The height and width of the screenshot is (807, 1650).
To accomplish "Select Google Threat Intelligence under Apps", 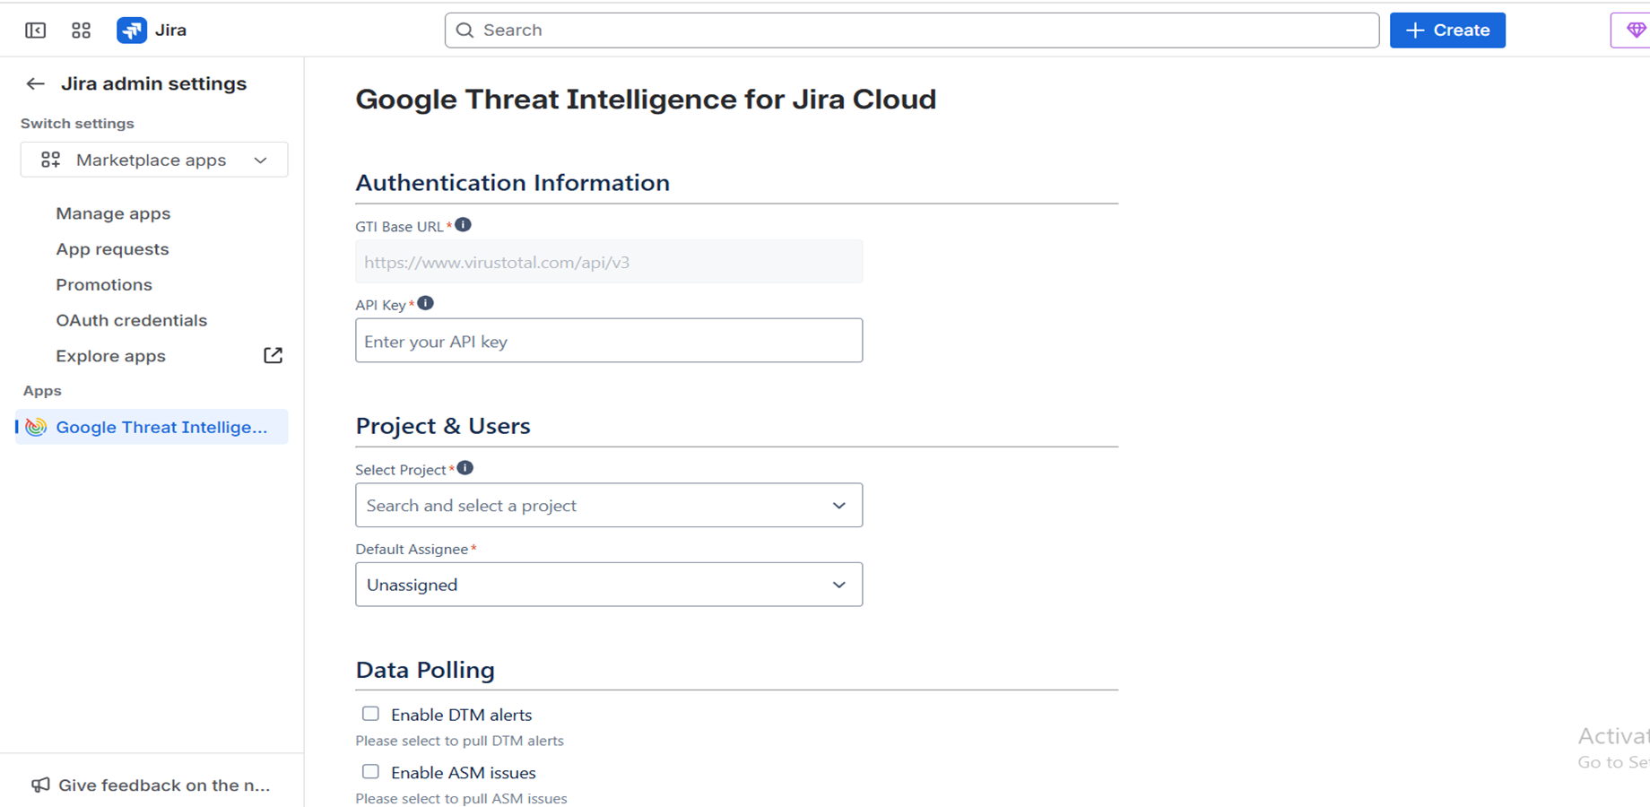I will point(161,427).
